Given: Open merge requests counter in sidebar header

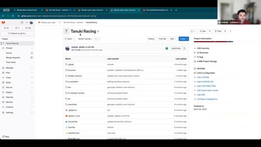Looking at the screenshot, I should (17, 28).
